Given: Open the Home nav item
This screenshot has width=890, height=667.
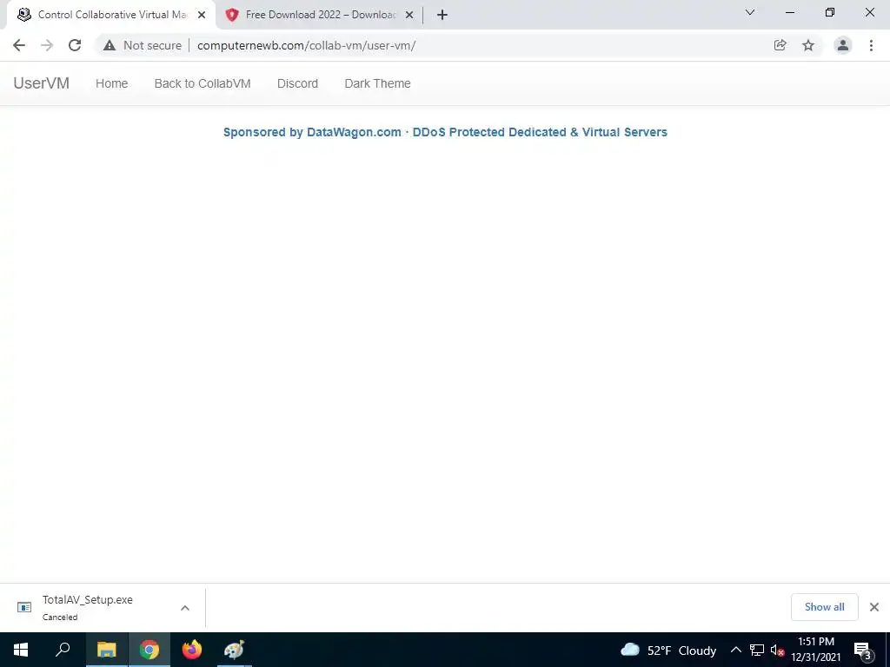Looking at the screenshot, I should point(112,83).
